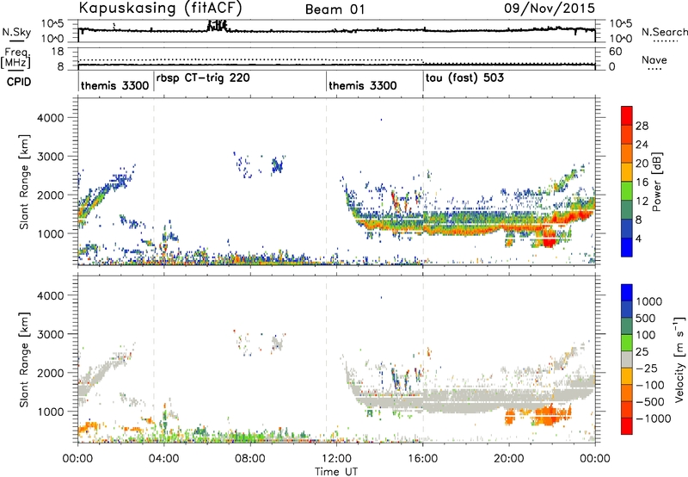Click the N.Search legend label

point(664,32)
